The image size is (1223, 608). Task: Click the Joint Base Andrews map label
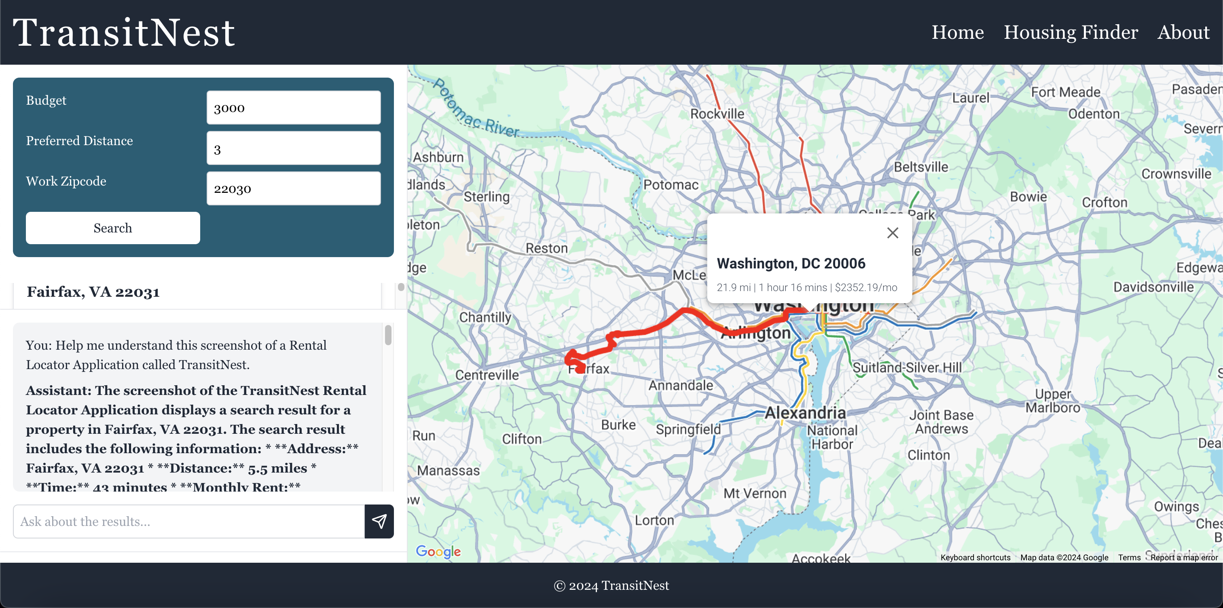(942, 422)
